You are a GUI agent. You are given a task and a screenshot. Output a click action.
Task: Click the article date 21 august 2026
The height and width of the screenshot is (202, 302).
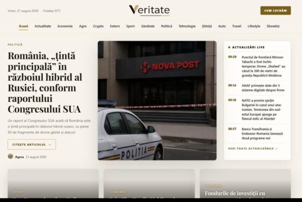(36, 157)
